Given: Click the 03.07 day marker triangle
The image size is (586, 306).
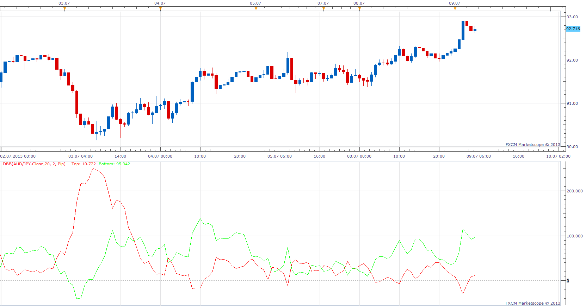Looking at the screenshot, I should click(x=64, y=9).
